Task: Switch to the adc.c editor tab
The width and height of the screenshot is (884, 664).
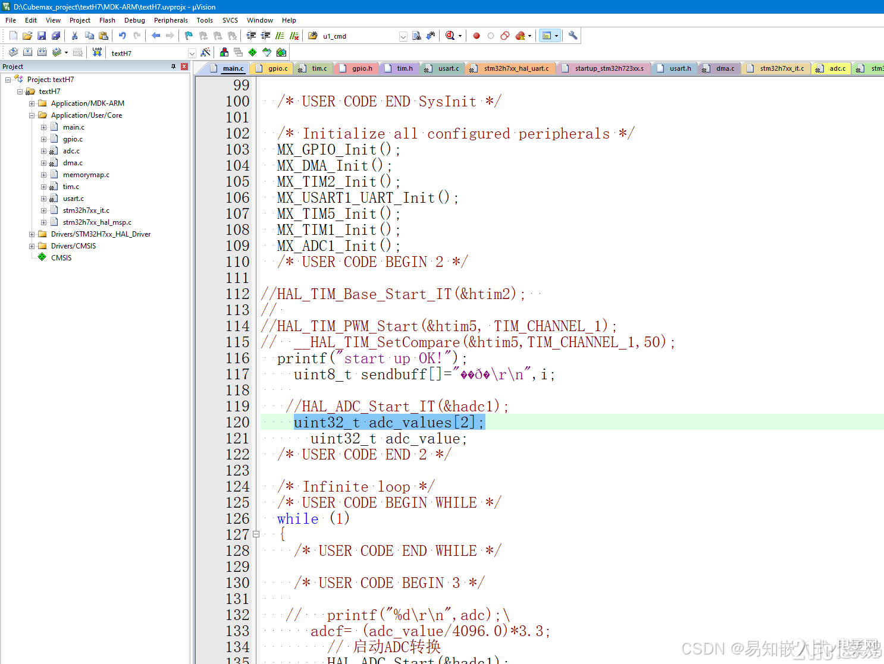Action: 831,68
